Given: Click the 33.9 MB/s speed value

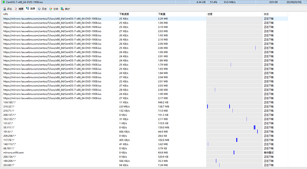Looking at the screenshot, I should click(230, 2).
